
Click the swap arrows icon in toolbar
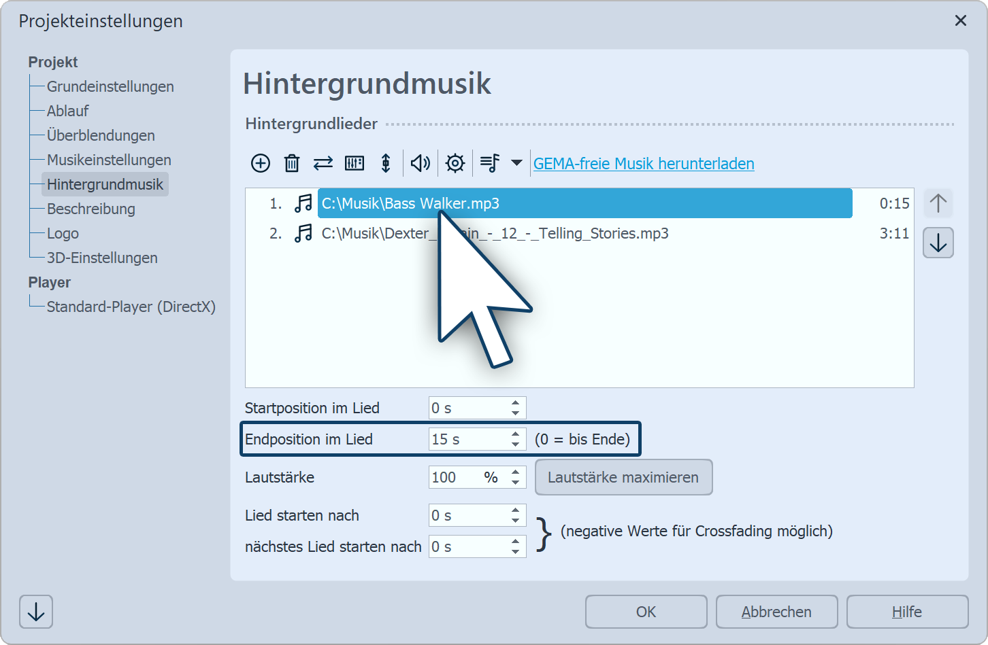[x=323, y=163]
